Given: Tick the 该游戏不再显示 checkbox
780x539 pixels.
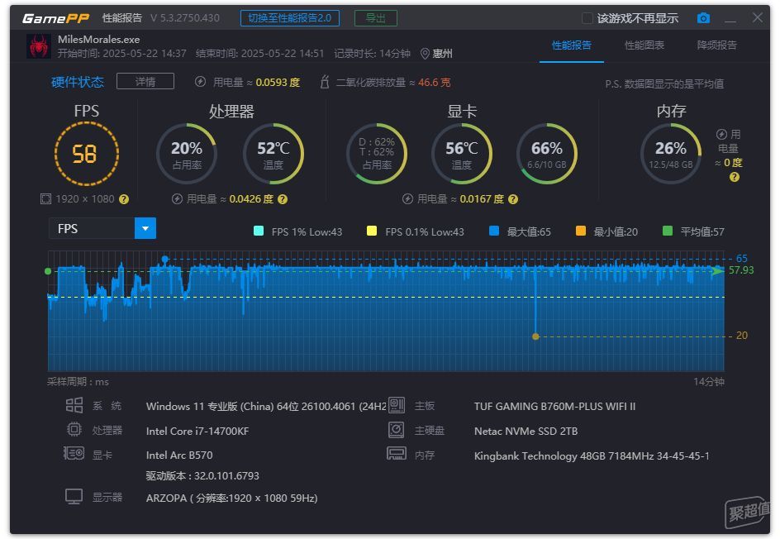Looking at the screenshot, I should click(587, 18).
